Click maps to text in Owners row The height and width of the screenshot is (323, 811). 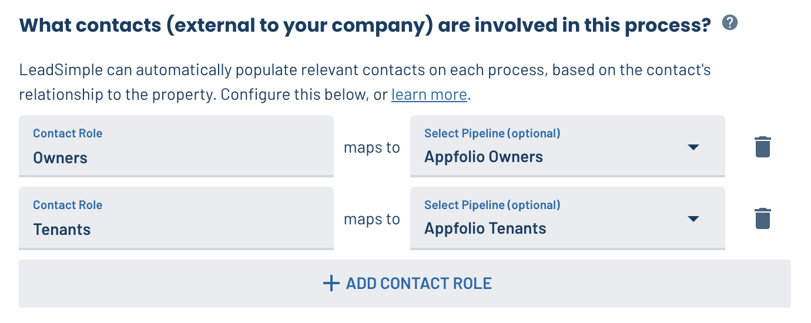pos(372,147)
